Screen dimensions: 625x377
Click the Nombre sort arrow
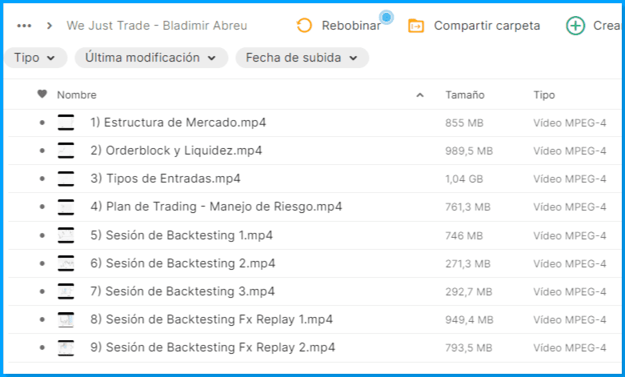[420, 95]
